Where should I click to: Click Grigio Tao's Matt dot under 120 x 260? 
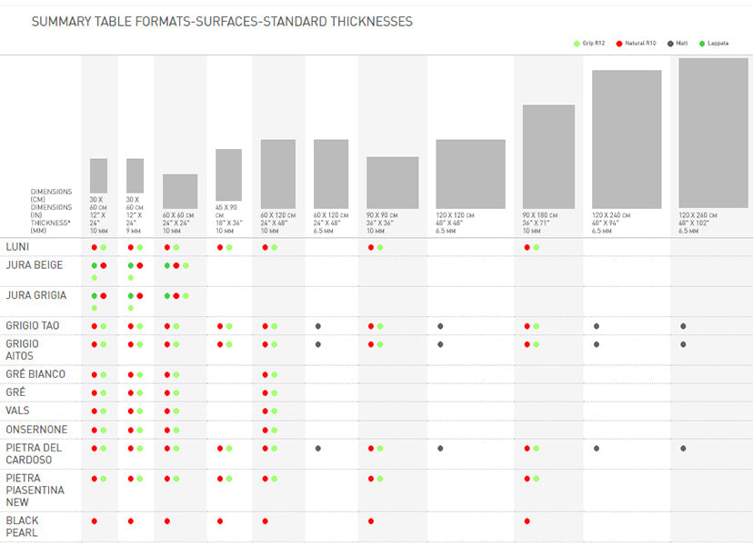pos(683,326)
